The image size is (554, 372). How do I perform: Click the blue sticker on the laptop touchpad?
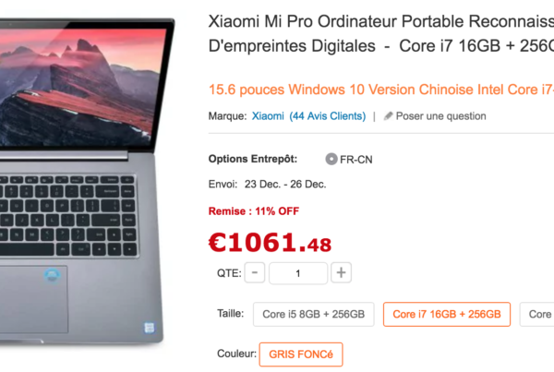(x=52, y=276)
